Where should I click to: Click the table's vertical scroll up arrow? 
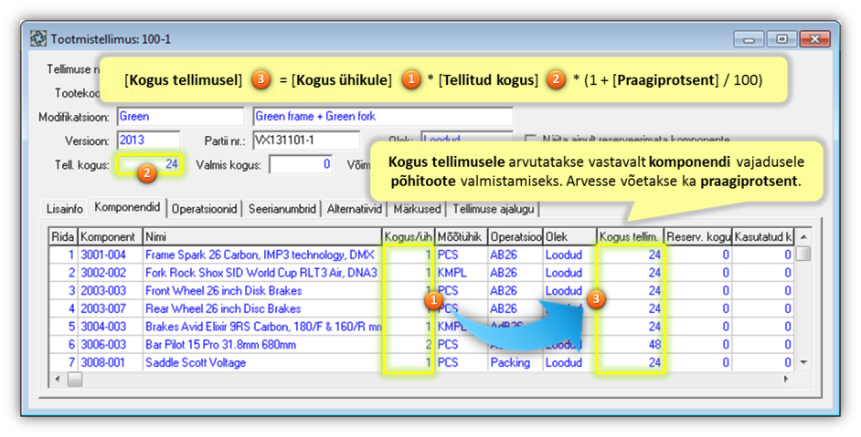[x=803, y=236]
